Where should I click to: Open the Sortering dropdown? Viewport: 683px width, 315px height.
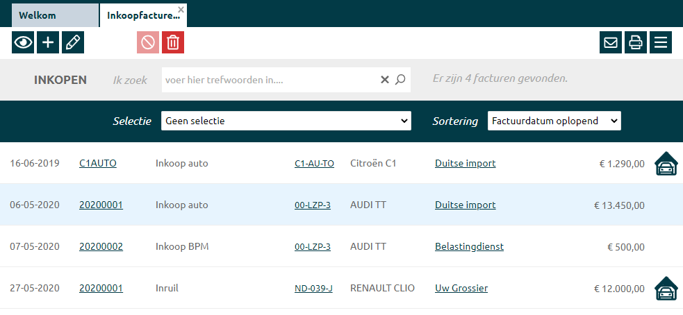[x=554, y=121]
